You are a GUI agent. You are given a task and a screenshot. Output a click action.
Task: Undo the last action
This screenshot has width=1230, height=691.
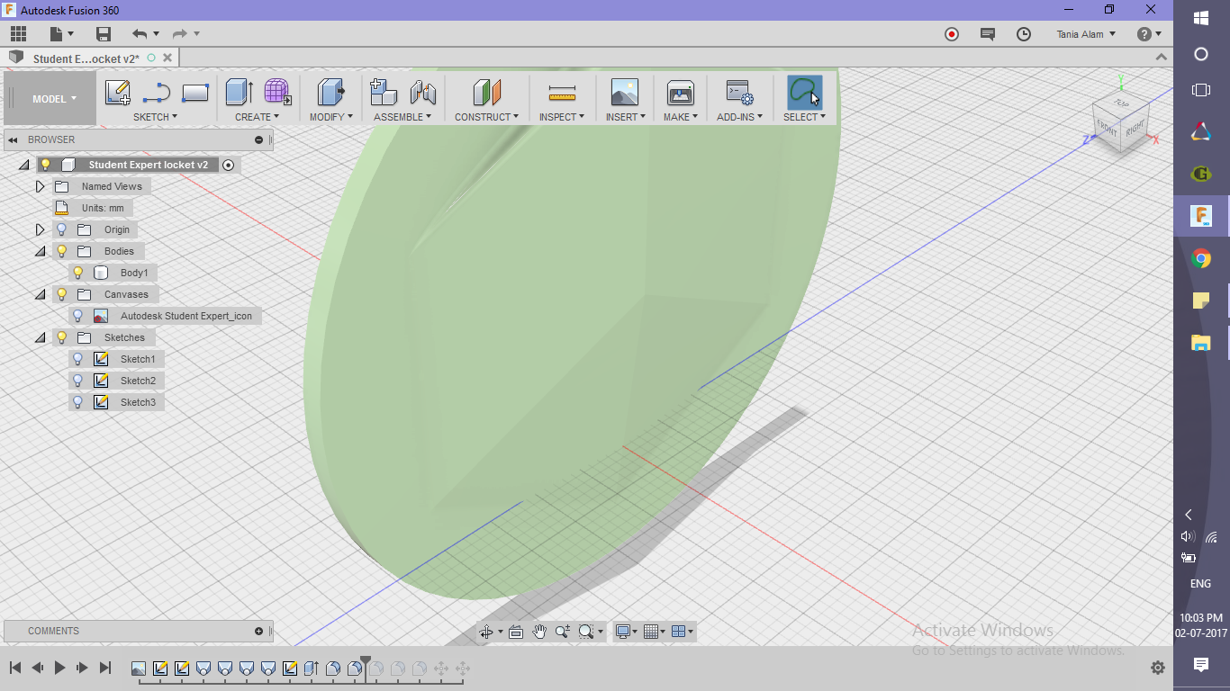point(140,34)
